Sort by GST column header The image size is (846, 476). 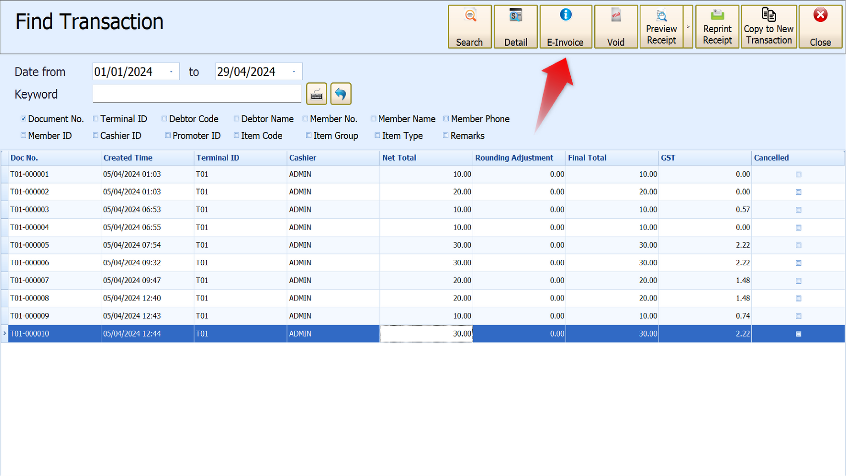tap(705, 158)
